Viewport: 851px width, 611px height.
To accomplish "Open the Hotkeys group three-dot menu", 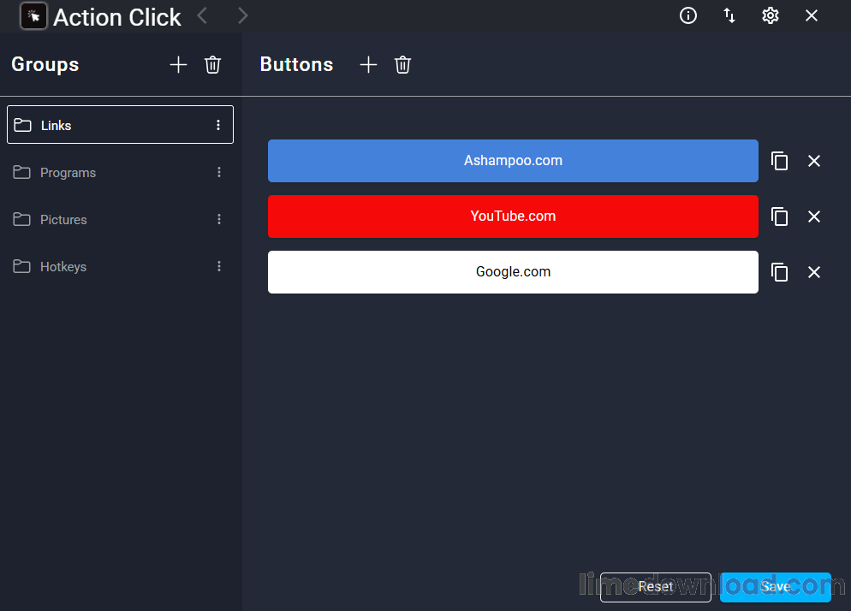I will click(218, 266).
